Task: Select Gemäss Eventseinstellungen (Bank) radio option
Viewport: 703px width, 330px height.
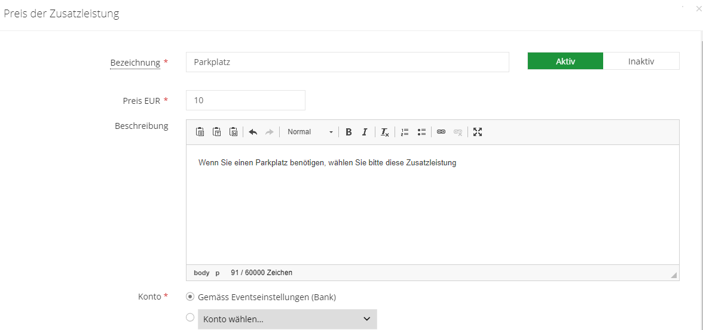Action: click(190, 297)
